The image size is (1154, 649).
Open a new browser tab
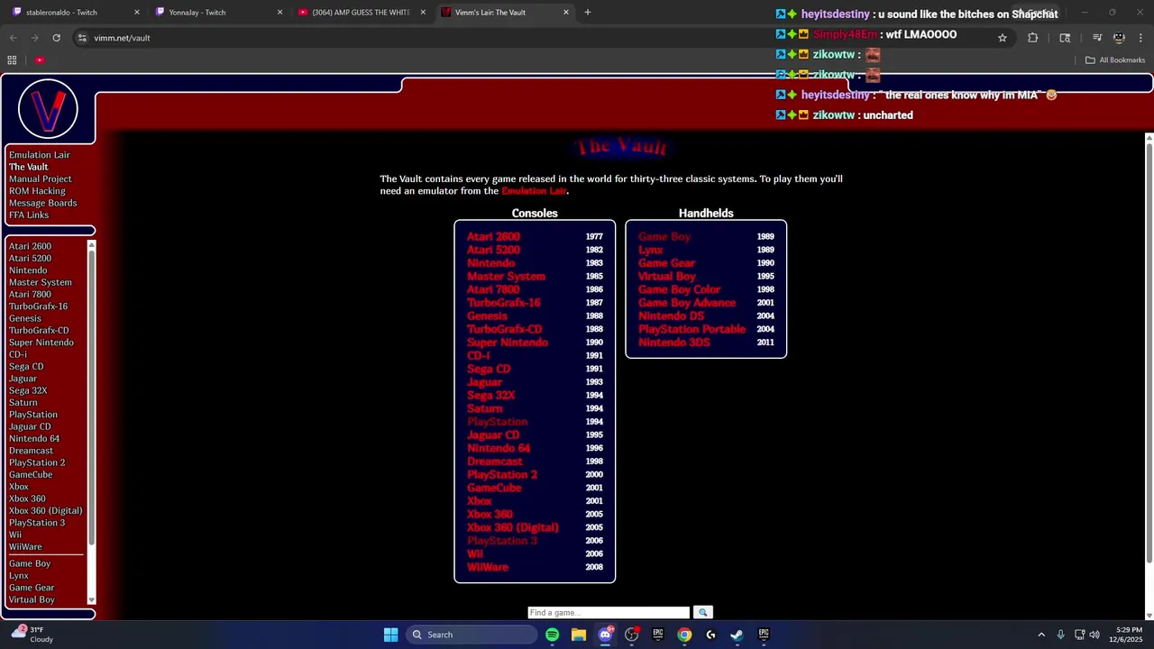tap(588, 13)
